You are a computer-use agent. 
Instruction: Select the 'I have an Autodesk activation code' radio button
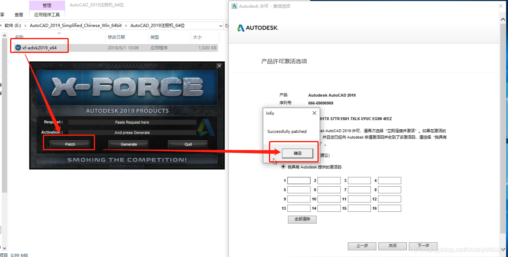click(283, 166)
